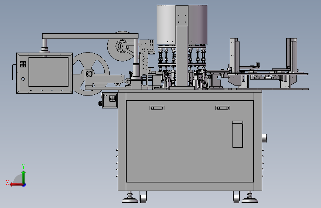
Task: Select the horizontal monitor support arm
Action: [90, 36]
